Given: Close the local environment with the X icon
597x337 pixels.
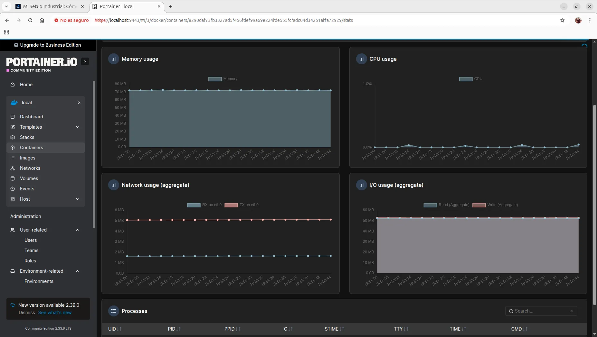Looking at the screenshot, I should (x=79, y=103).
